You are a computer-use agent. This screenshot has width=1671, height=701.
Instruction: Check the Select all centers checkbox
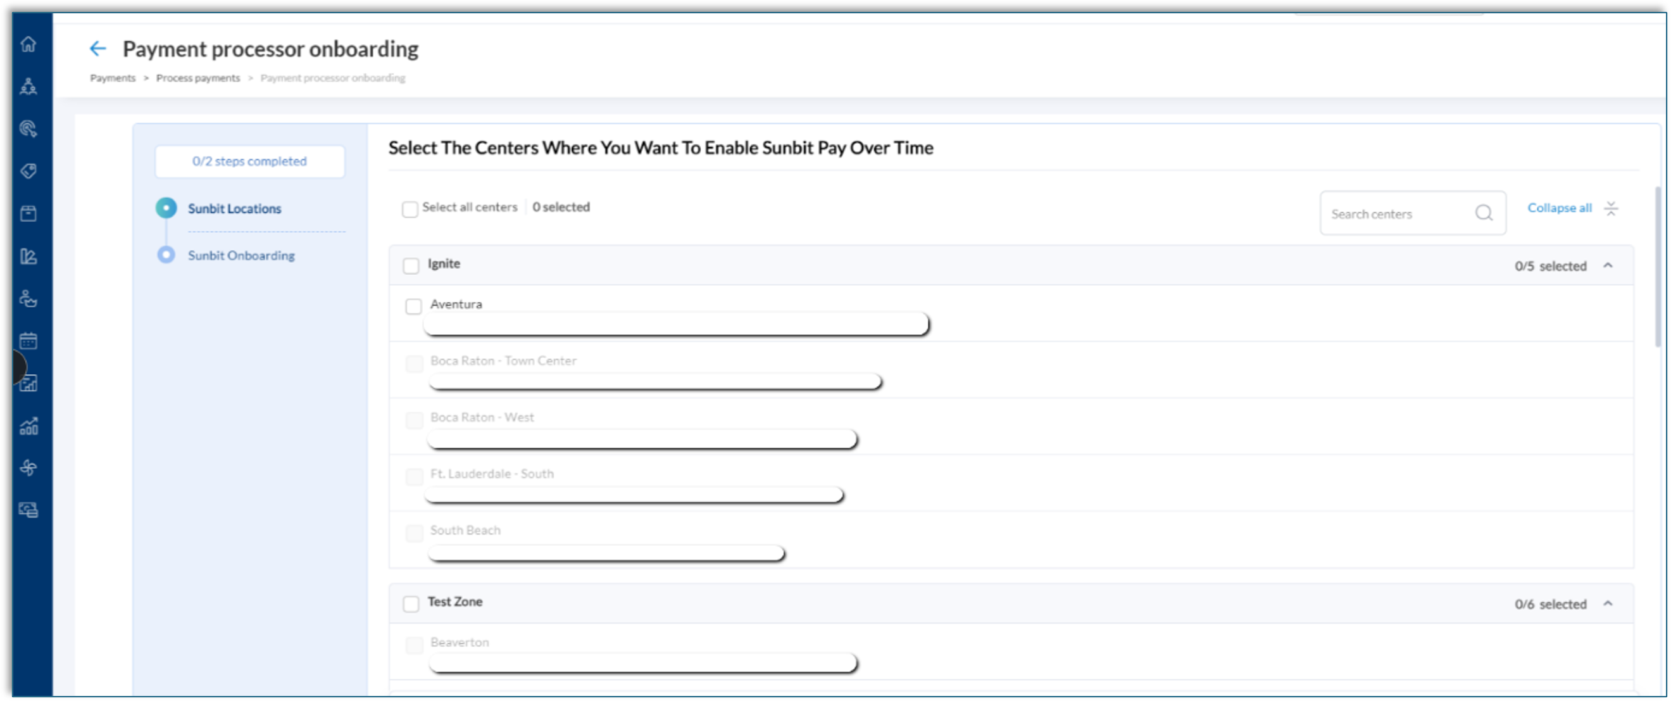(410, 209)
